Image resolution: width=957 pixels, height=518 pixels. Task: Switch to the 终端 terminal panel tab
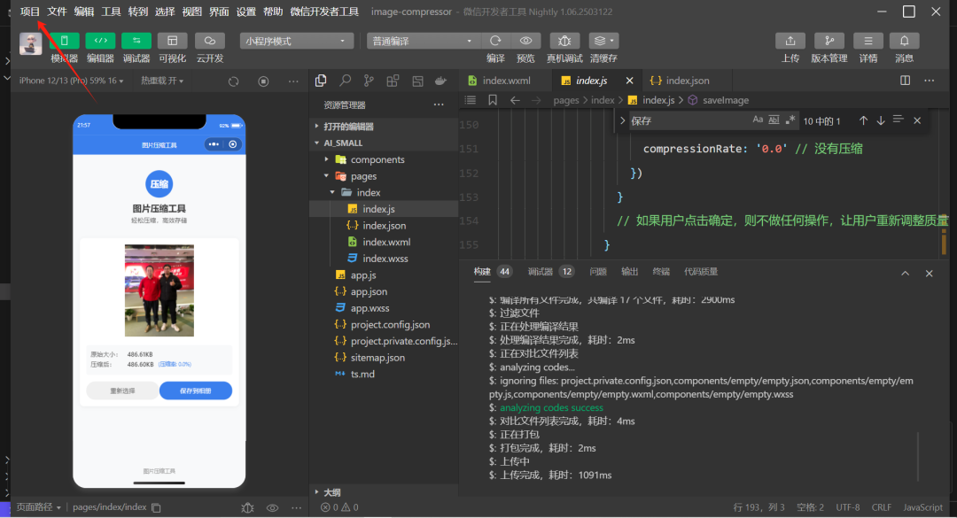click(x=661, y=272)
